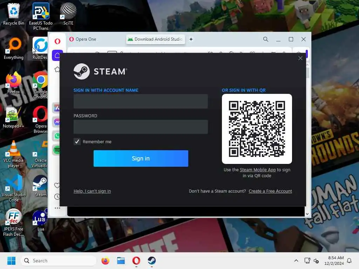The width and height of the screenshot is (359, 269).
Task: Click the muted volume tray icon
Action: [x=316, y=261]
